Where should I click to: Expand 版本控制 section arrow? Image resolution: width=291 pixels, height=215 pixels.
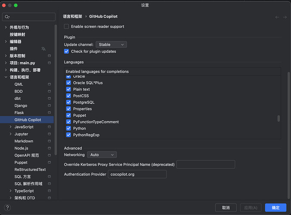point(6,55)
